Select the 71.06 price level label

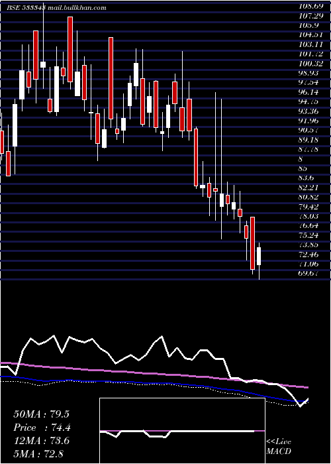point(308,264)
